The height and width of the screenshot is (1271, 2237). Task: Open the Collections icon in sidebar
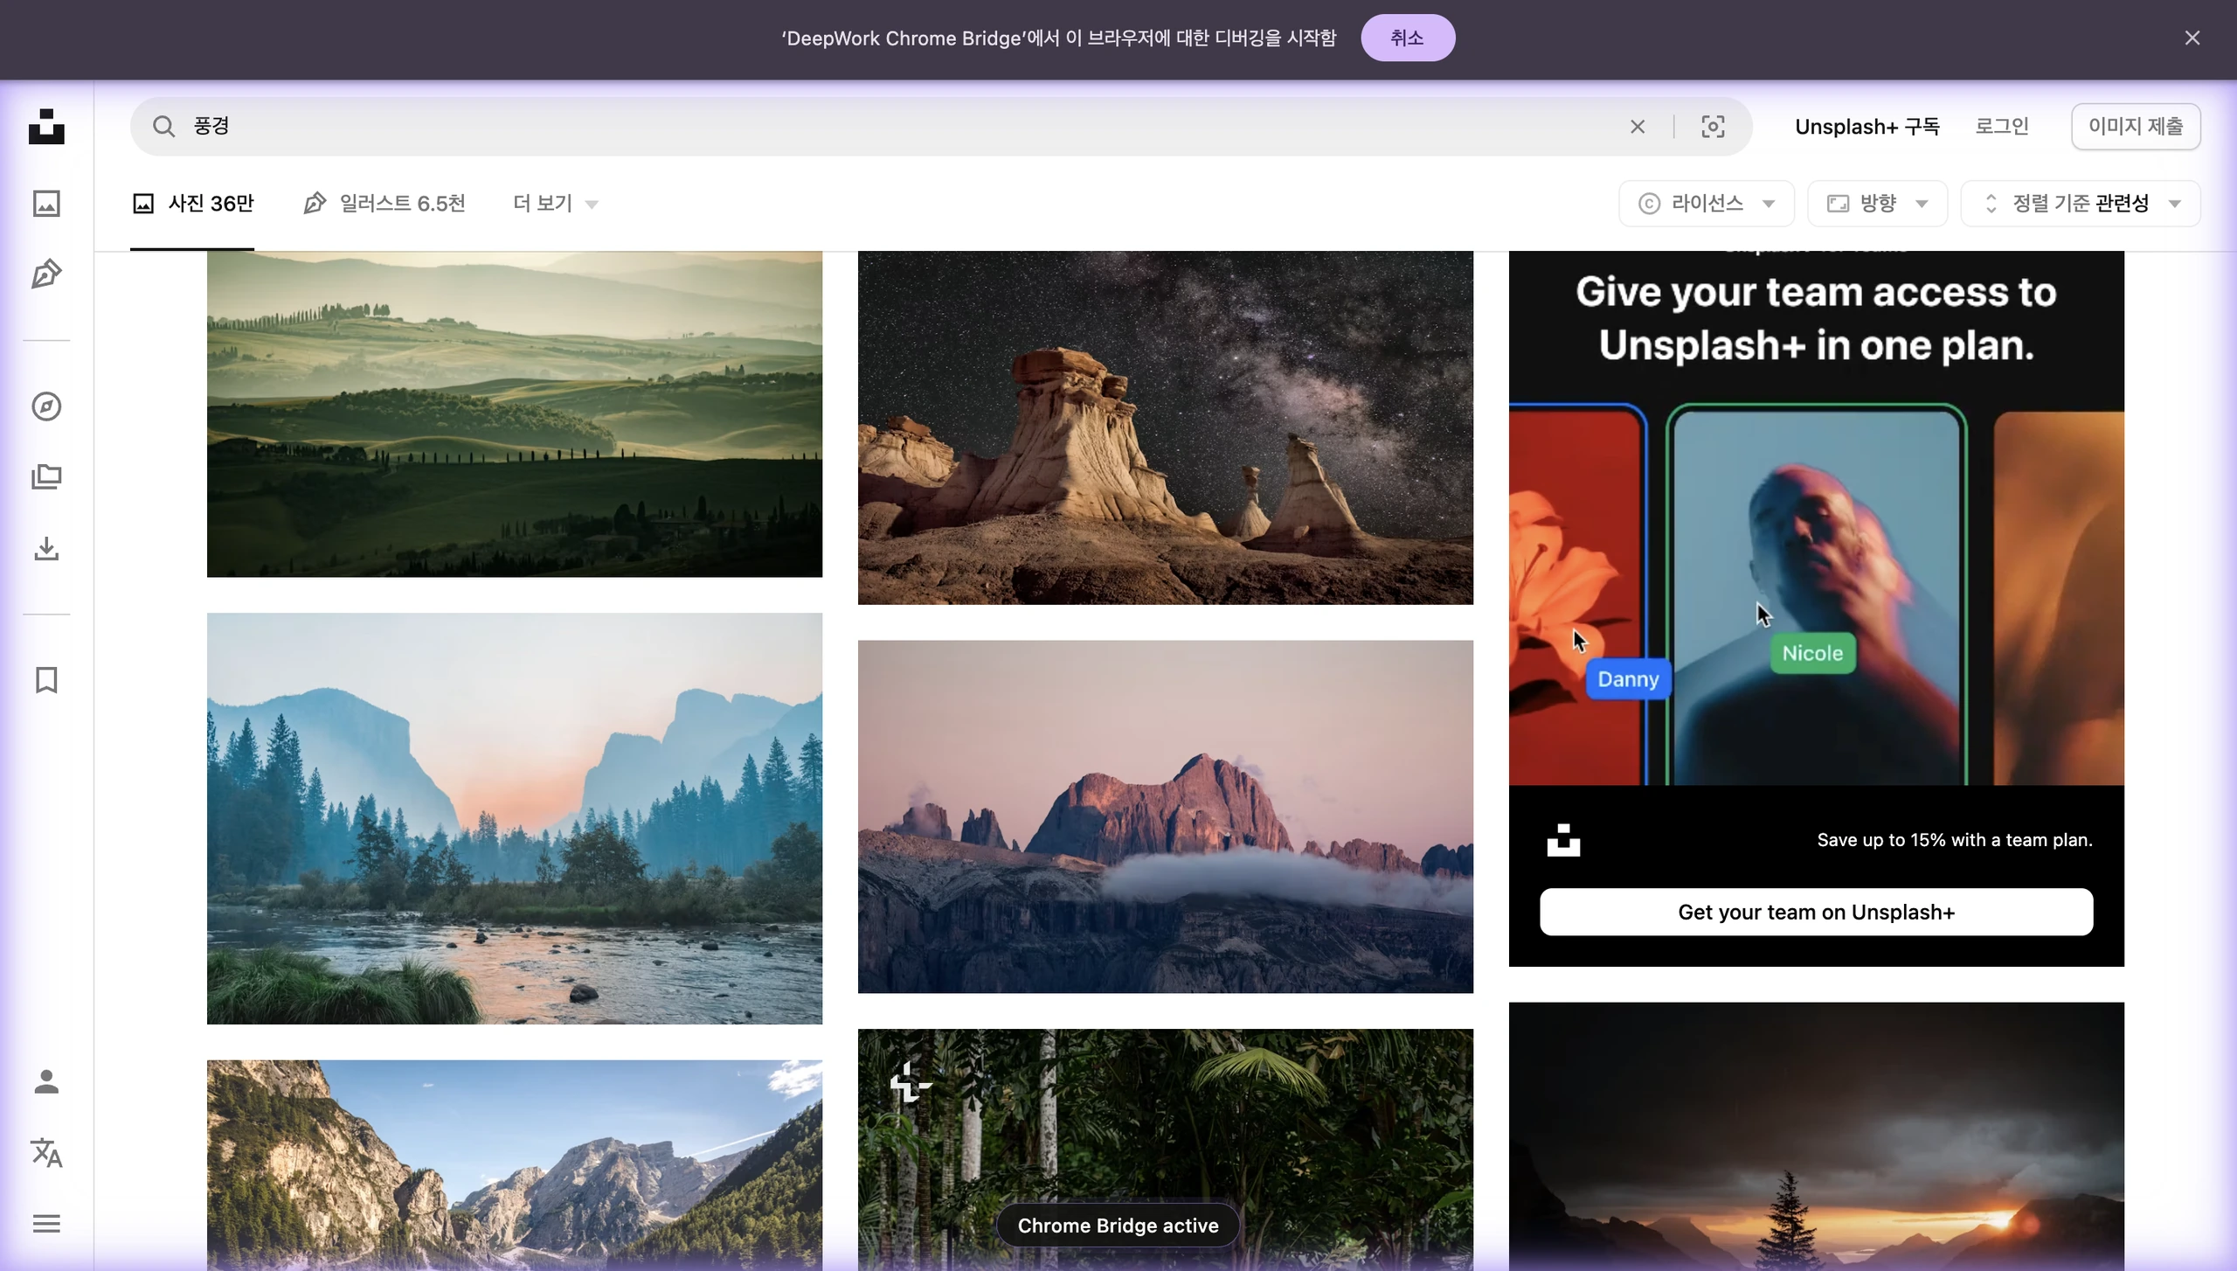46,477
